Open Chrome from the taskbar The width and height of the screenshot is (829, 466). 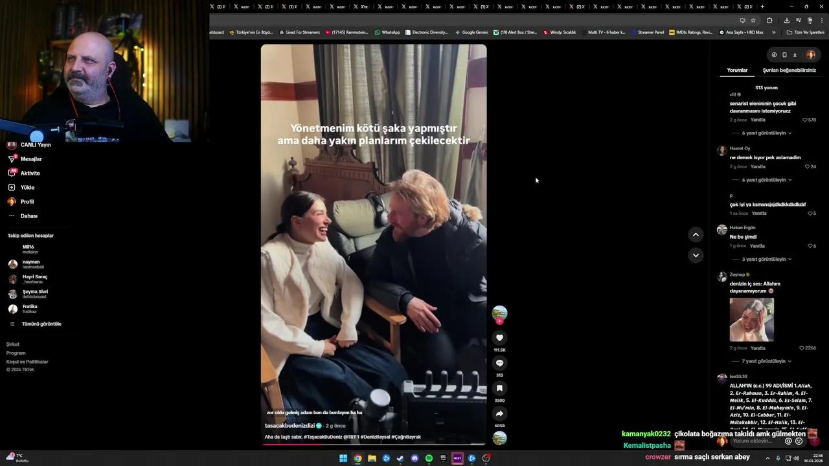[358, 458]
